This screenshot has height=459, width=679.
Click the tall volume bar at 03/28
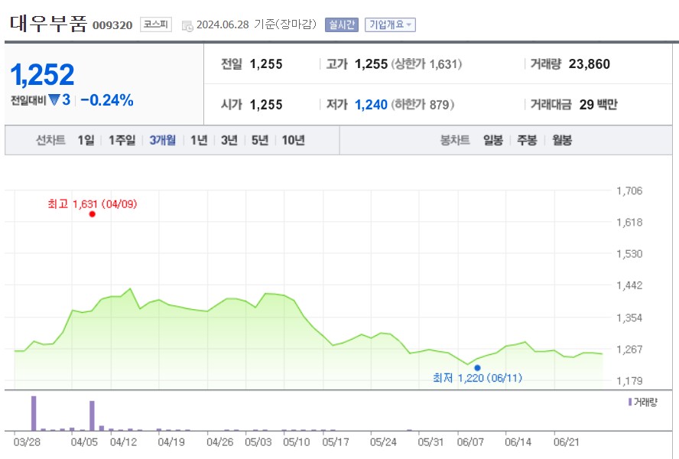click(x=34, y=413)
